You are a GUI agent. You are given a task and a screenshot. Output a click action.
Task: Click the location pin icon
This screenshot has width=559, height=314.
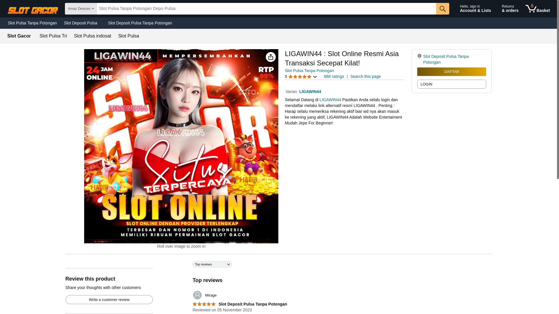419,56
